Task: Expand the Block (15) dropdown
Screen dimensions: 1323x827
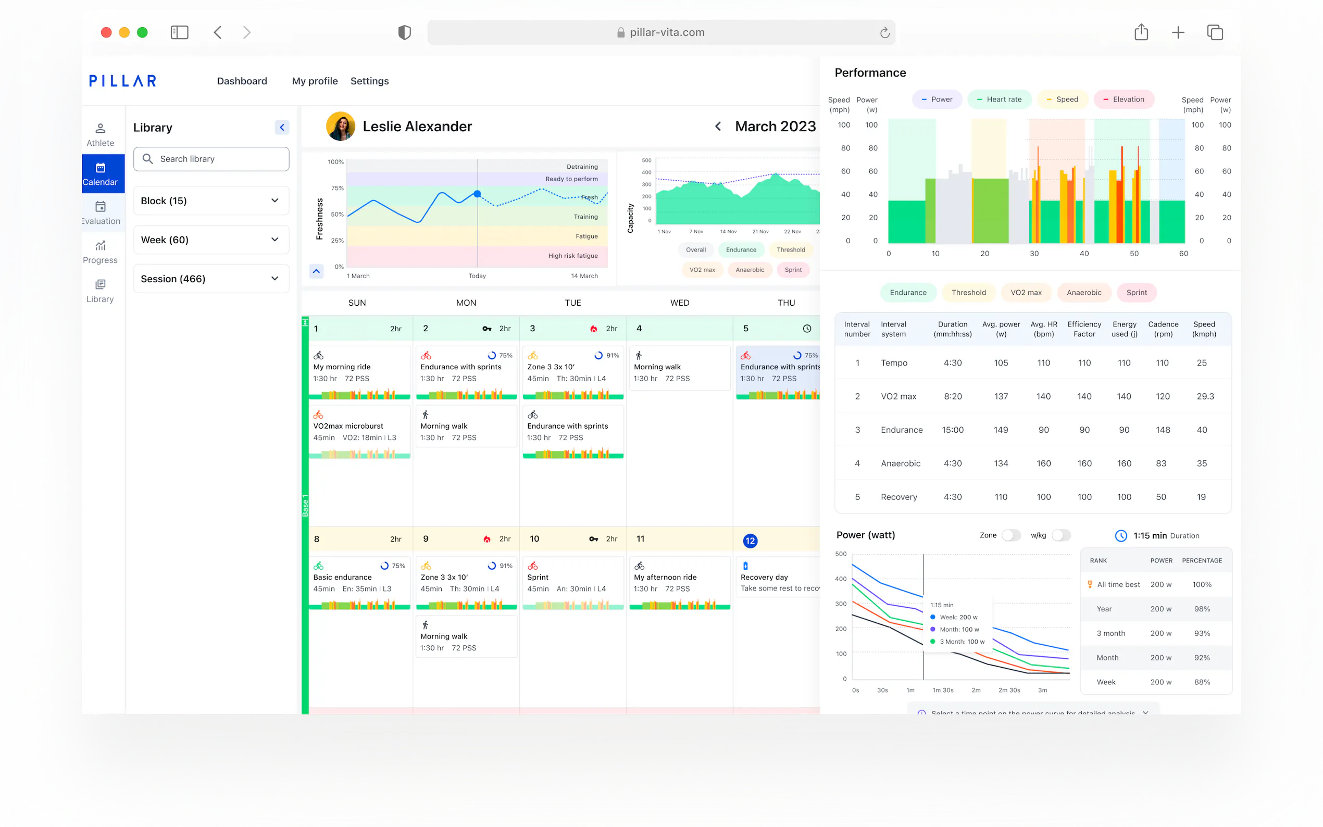Action: (x=211, y=201)
